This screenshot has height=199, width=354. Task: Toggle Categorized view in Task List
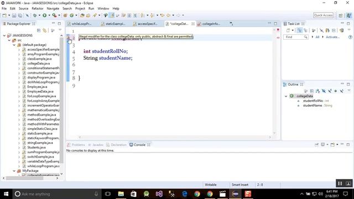tap(300, 30)
